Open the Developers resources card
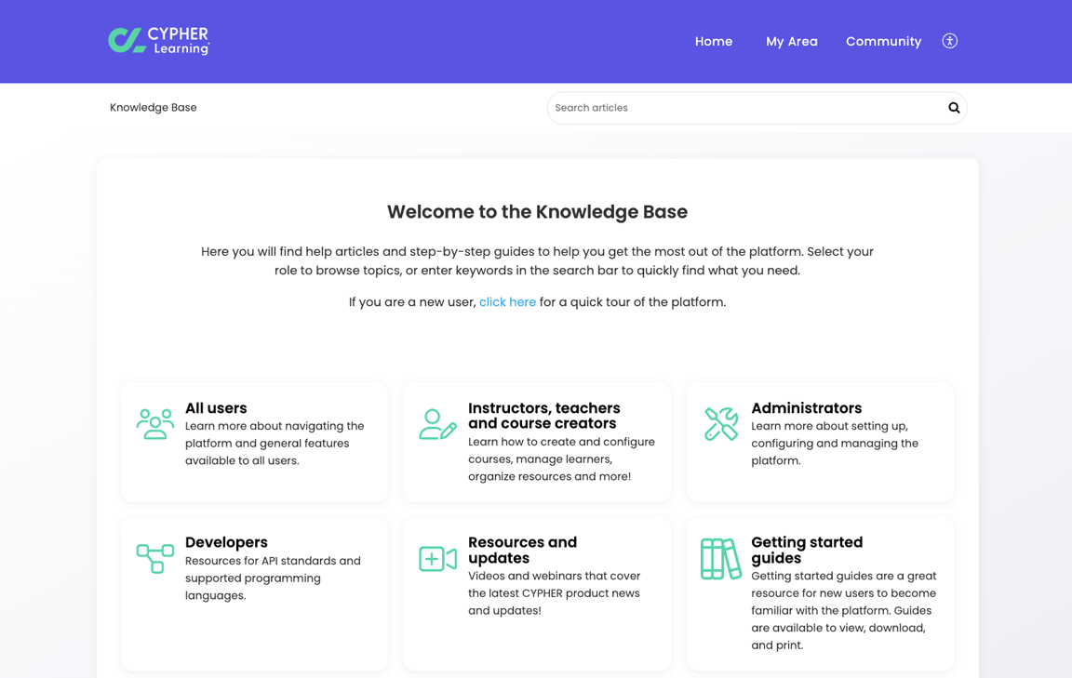This screenshot has height=678, width=1072. tap(253, 592)
